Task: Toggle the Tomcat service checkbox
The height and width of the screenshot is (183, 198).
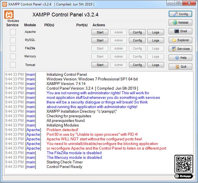Action: 13,65
